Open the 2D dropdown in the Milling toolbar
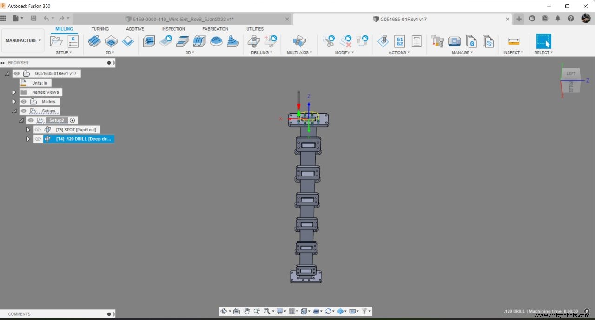The width and height of the screenshot is (595, 320). [x=110, y=52]
